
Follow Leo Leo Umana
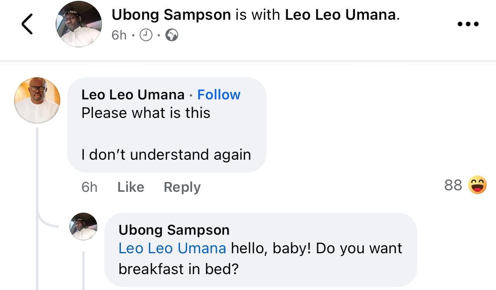219,95
